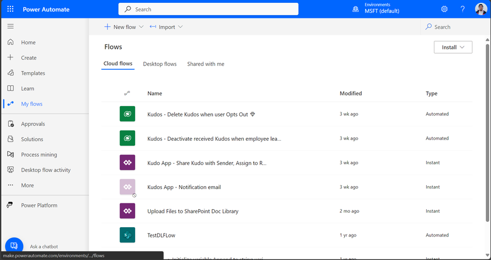Screen dimensions: 491x260
Task: Click "Instant" type on Upload Files row
Action: pos(433,211)
